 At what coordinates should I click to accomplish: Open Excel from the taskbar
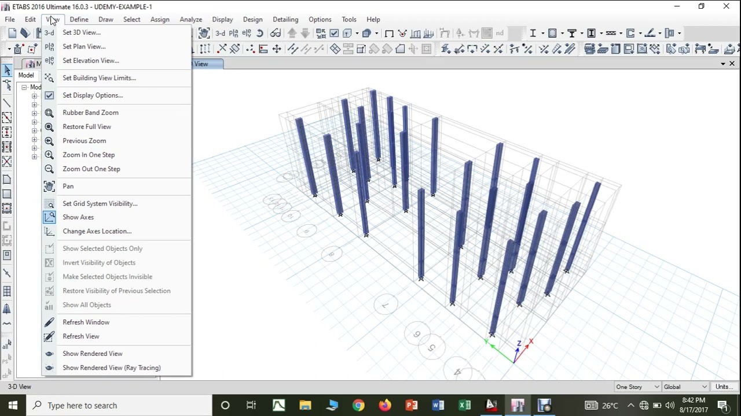click(x=464, y=405)
